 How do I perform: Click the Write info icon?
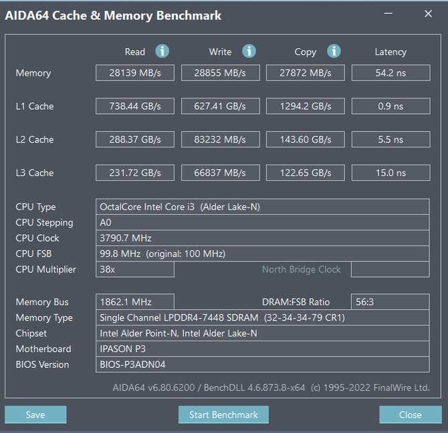[249, 52]
